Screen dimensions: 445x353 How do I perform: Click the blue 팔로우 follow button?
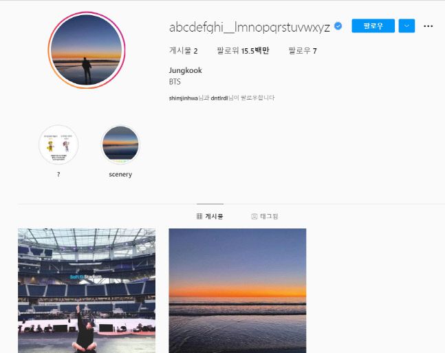point(373,26)
